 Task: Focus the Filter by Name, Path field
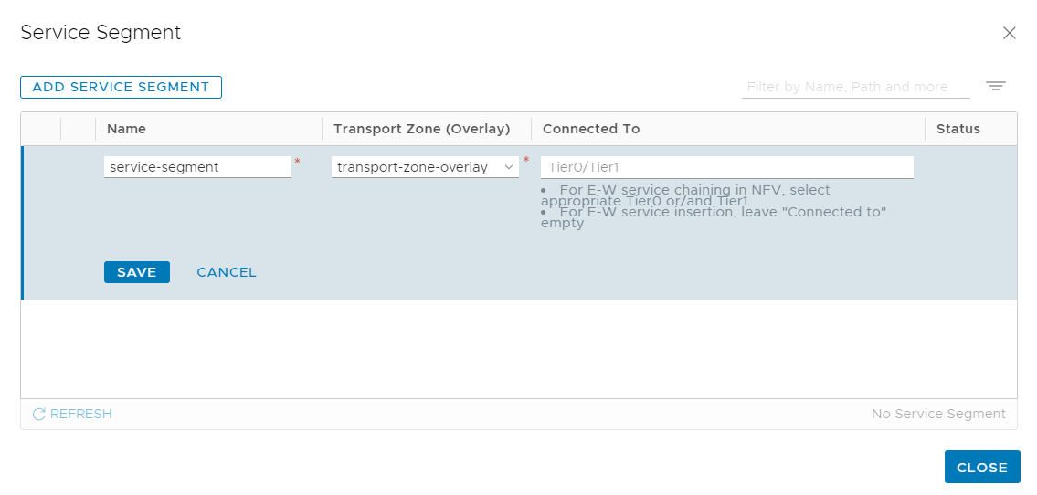tap(854, 87)
